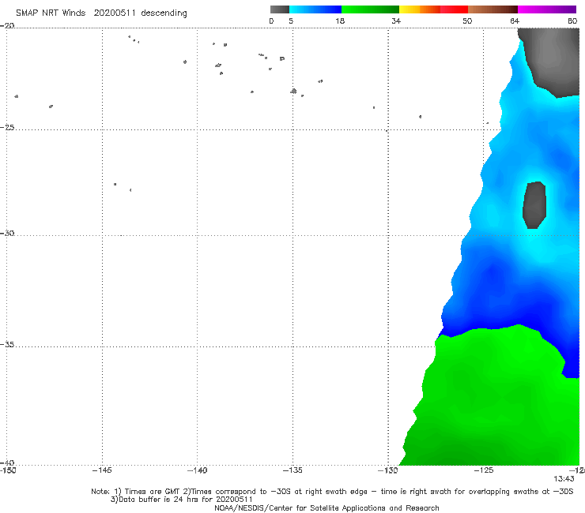Click the longitude label '-135'
This screenshot has height=513, width=585.
click(292, 470)
